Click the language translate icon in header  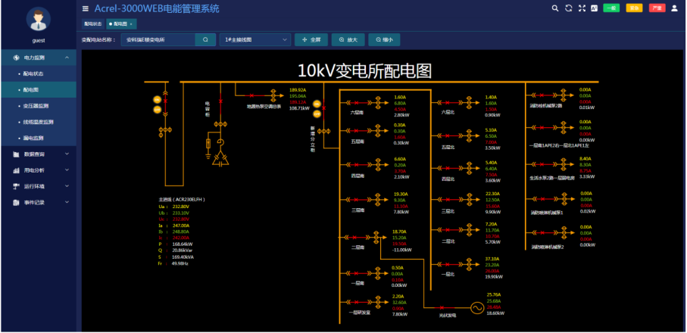(595, 8)
